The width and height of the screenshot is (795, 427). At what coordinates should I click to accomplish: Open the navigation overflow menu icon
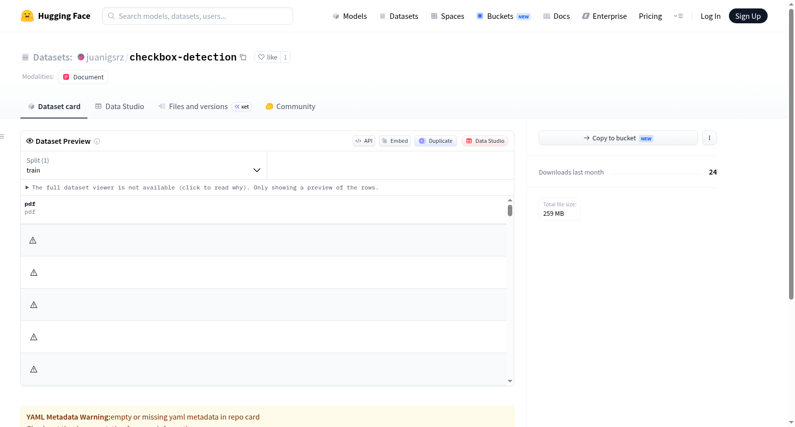pyautogui.click(x=678, y=16)
